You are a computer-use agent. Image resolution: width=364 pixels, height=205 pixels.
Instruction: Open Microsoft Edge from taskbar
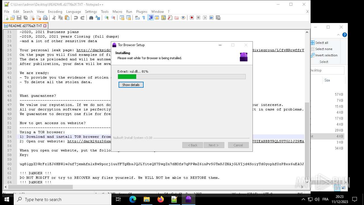coord(133,199)
